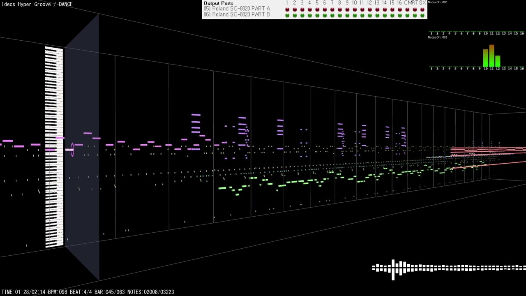The width and height of the screenshot is (526, 296).
Task: Toggle PART B channel 7 green LED
Action: (332, 15)
